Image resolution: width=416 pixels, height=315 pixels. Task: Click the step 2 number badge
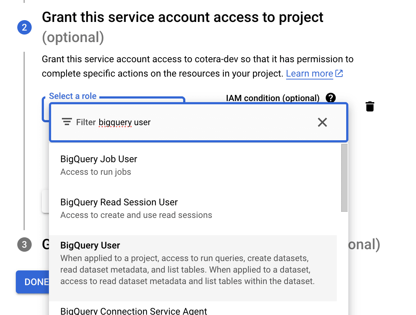tap(24, 27)
